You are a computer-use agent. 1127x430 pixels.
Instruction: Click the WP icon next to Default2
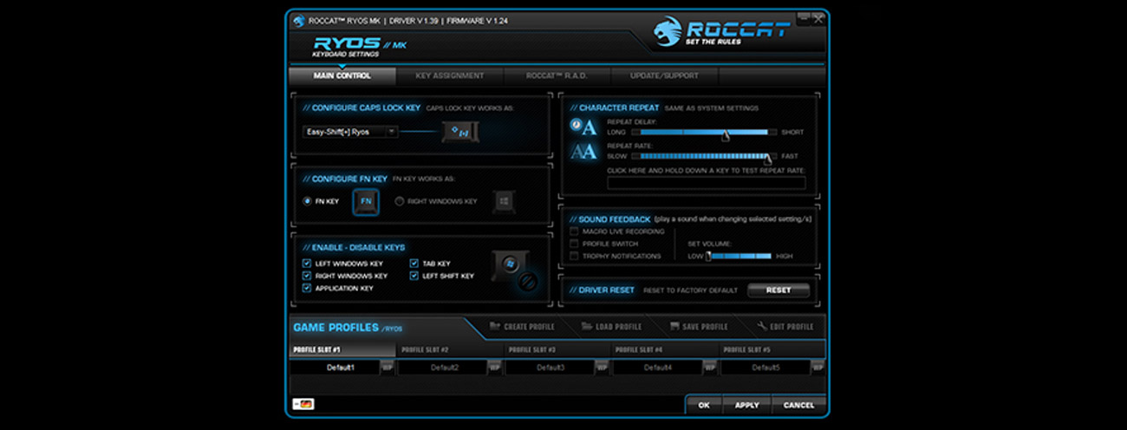[x=494, y=368]
